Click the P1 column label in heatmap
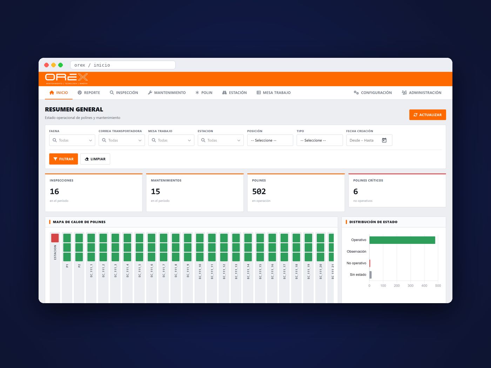Image resolution: width=491 pixels, height=368 pixels. [67, 266]
